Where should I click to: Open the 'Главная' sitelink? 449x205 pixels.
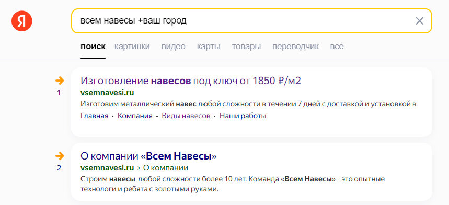click(94, 116)
